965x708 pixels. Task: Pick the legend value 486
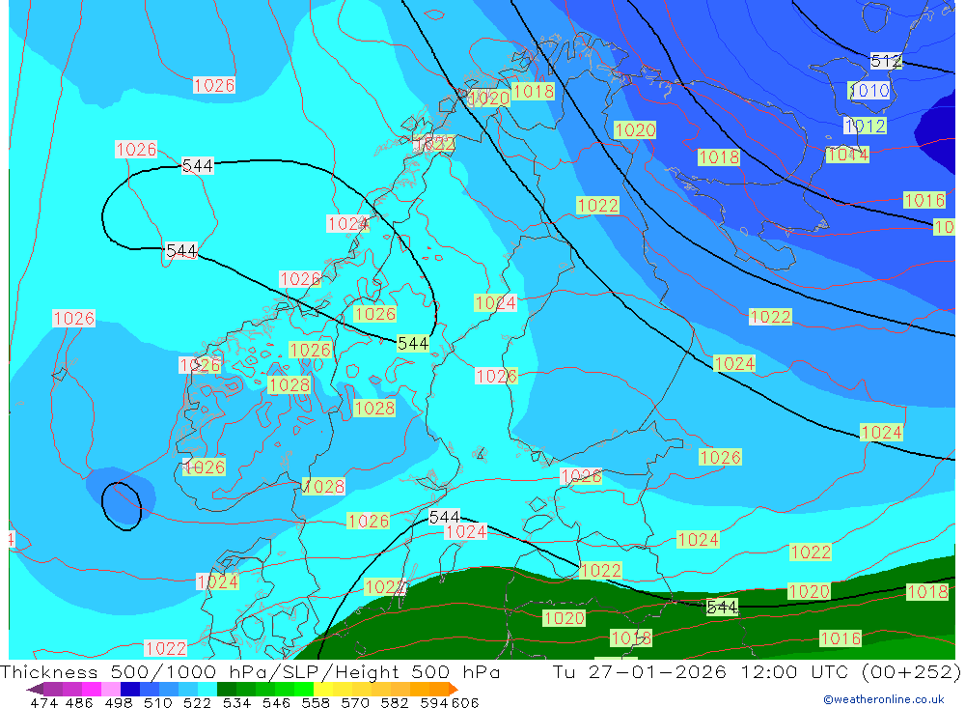pyautogui.click(x=79, y=702)
